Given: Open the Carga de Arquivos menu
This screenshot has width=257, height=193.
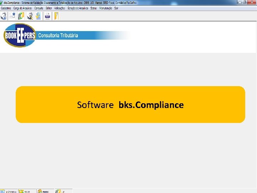Looking at the screenshot, I should tap(22, 8).
